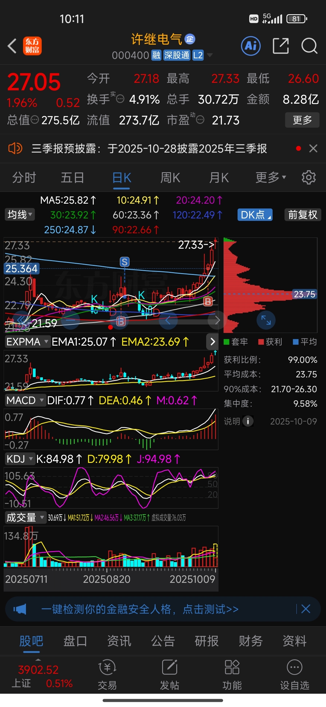Expand the chip distribution chart
The width and height of the screenshot is (326, 707).
tap(266, 320)
